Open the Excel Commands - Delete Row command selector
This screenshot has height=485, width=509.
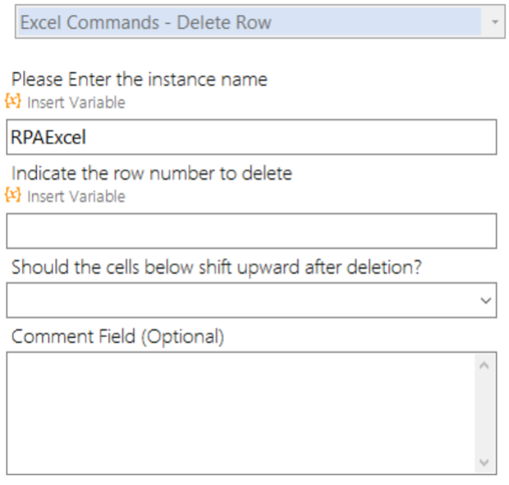coord(259,21)
